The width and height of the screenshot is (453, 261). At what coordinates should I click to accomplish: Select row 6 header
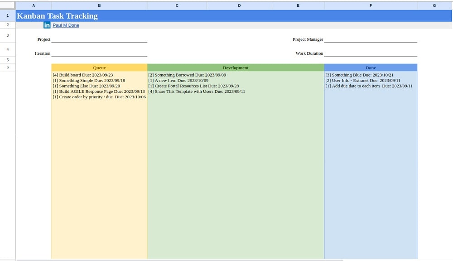[x=8, y=68]
